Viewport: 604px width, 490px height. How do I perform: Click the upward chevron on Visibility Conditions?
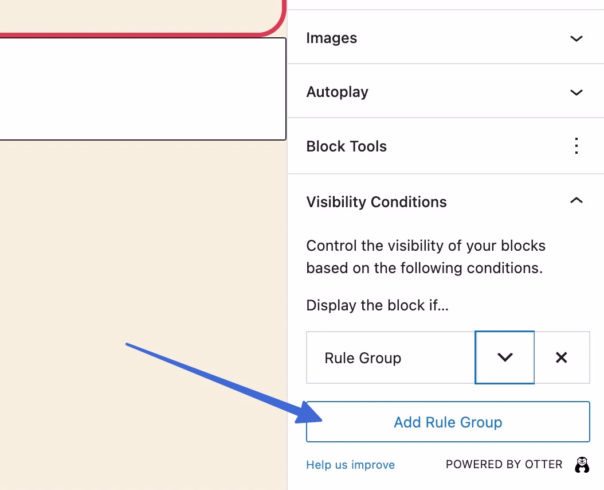(577, 201)
